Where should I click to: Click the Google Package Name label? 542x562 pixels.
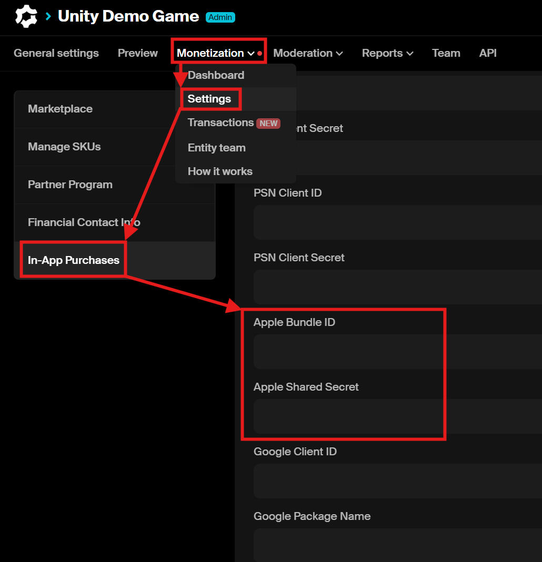(x=312, y=516)
